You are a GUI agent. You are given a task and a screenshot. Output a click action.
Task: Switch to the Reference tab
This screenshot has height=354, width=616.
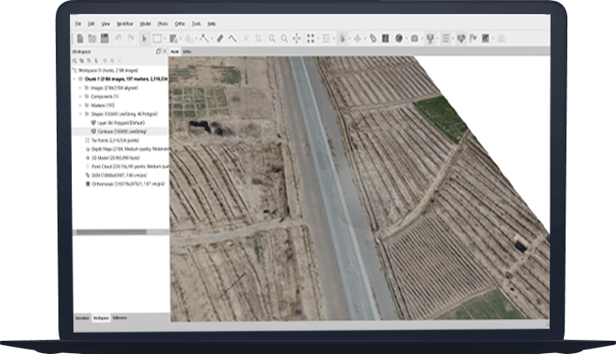pyautogui.click(x=119, y=317)
